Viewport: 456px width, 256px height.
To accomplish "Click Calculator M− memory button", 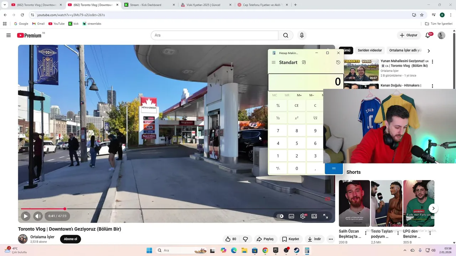I will [x=312, y=95].
